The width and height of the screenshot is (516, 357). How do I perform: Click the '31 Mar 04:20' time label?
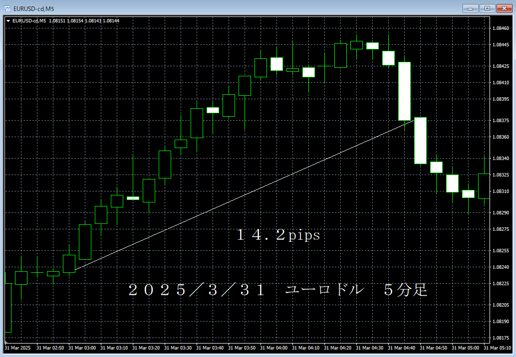[x=337, y=348]
